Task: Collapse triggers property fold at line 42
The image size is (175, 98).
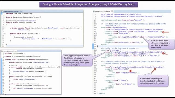Action: point(97,80)
